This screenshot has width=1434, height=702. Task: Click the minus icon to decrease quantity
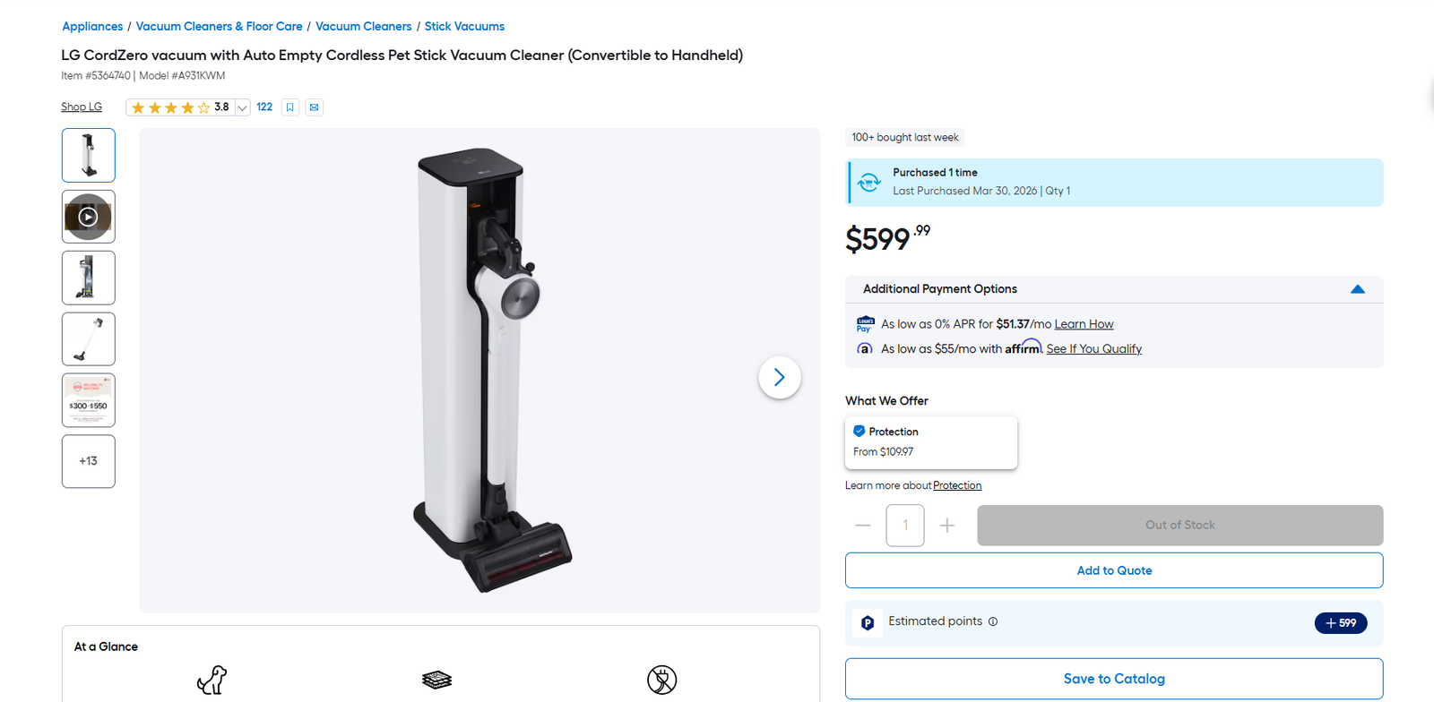pos(863,526)
